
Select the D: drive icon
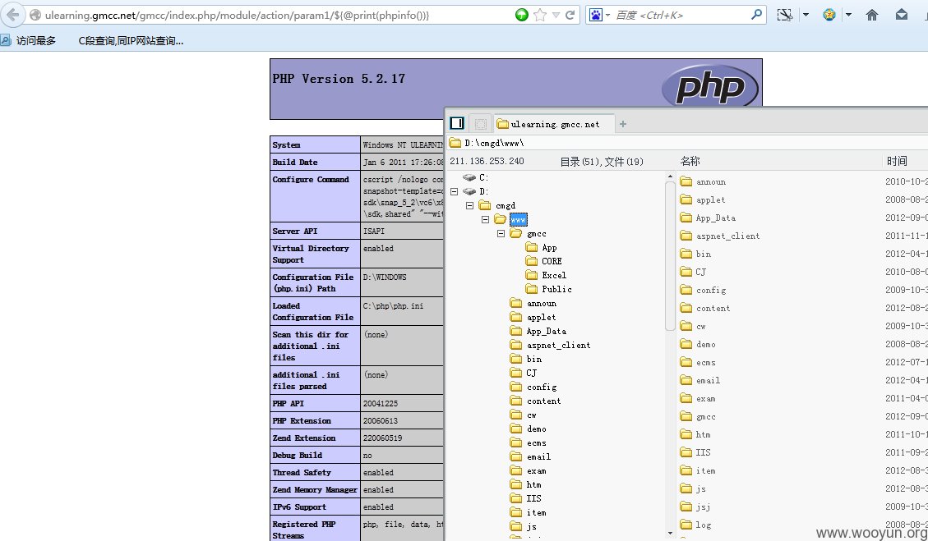pos(469,191)
